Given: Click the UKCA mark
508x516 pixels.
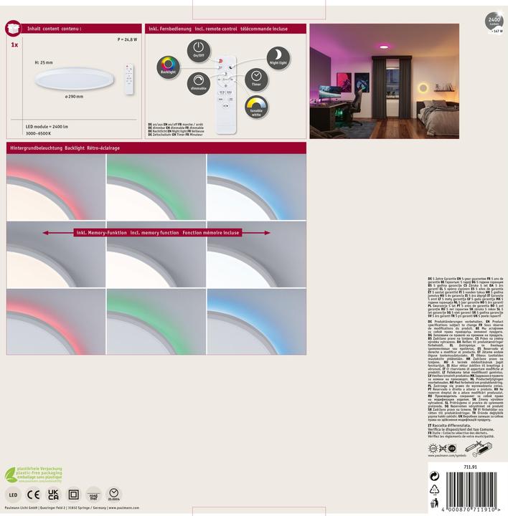Looking at the screenshot, I should pos(53,494).
